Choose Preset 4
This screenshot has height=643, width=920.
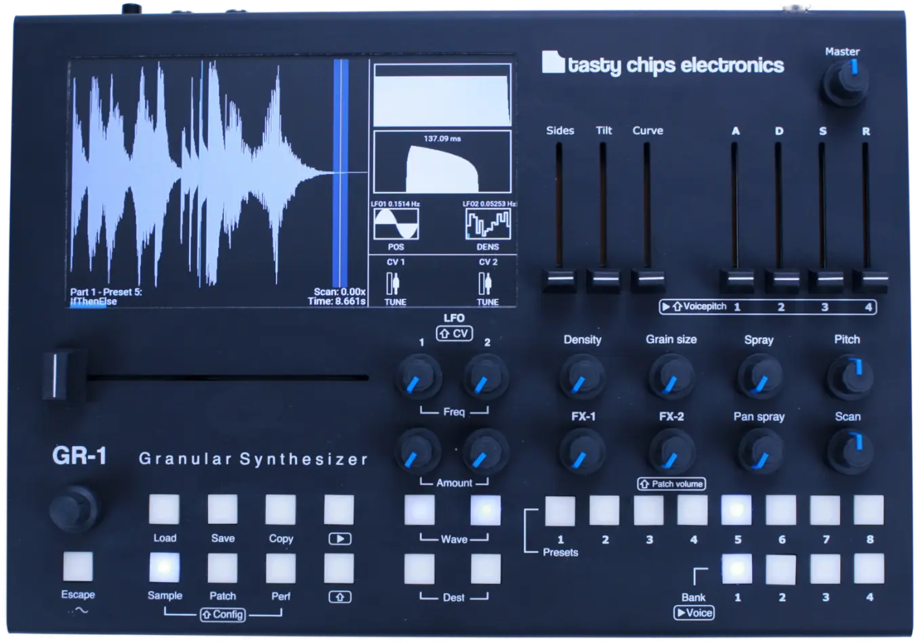pyautogui.click(x=692, y=510)
